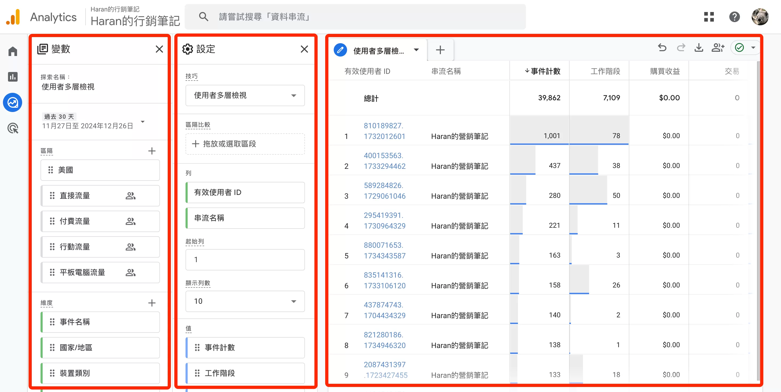The image size is (781, 392).
Task: Select the 有效使用者 ID row chip
Action: pyautogui.click(x=245, y=192)
